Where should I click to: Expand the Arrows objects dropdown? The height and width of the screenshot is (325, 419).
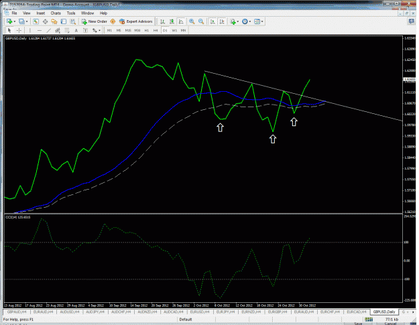tap(99, 30)
